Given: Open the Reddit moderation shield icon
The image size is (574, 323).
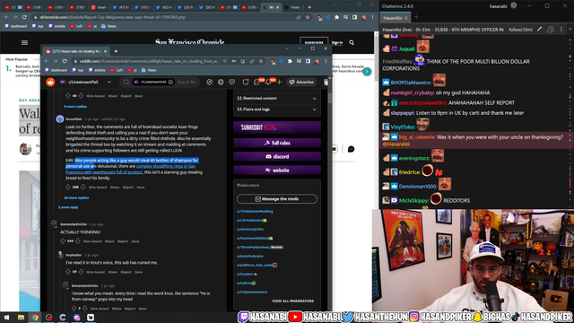Looking at the screenshot, I should pos(245,82).
